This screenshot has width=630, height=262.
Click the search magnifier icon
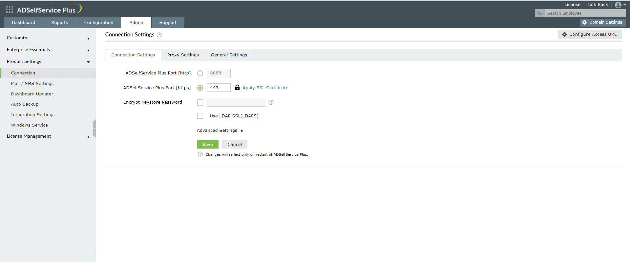pos(539,13)
